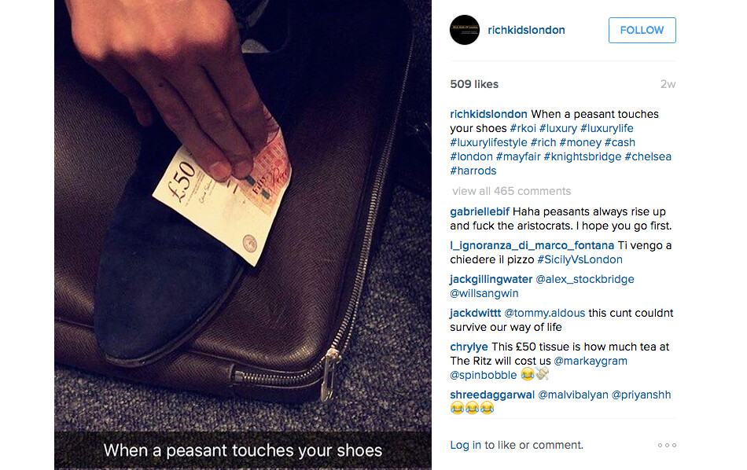Expand view all 465 comments
The width and height of the screenshot is (747, 470).
tap(511, 191)
